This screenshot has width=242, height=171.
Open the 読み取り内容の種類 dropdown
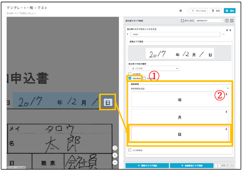[154, 69]
